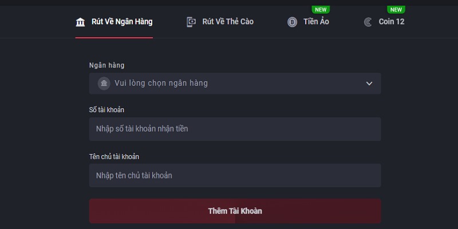Select the Tiền Ảo tab

pos(316,22)
